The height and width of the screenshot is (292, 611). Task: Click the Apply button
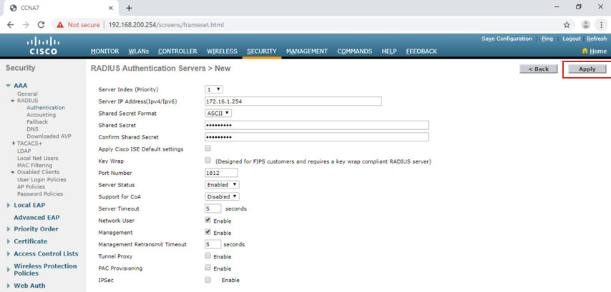(587, 69)
